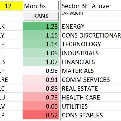Click the COMM SERVICES sector cell
Screen dimensions: 121x121
point(91,79)
